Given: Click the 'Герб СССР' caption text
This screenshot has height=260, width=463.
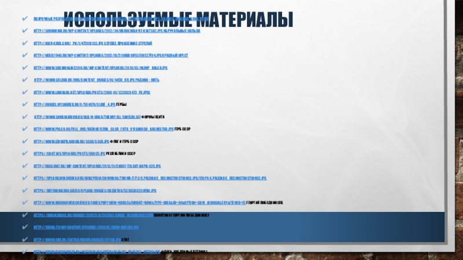Looking at the screenshot, I should click(x=182, y=129).
